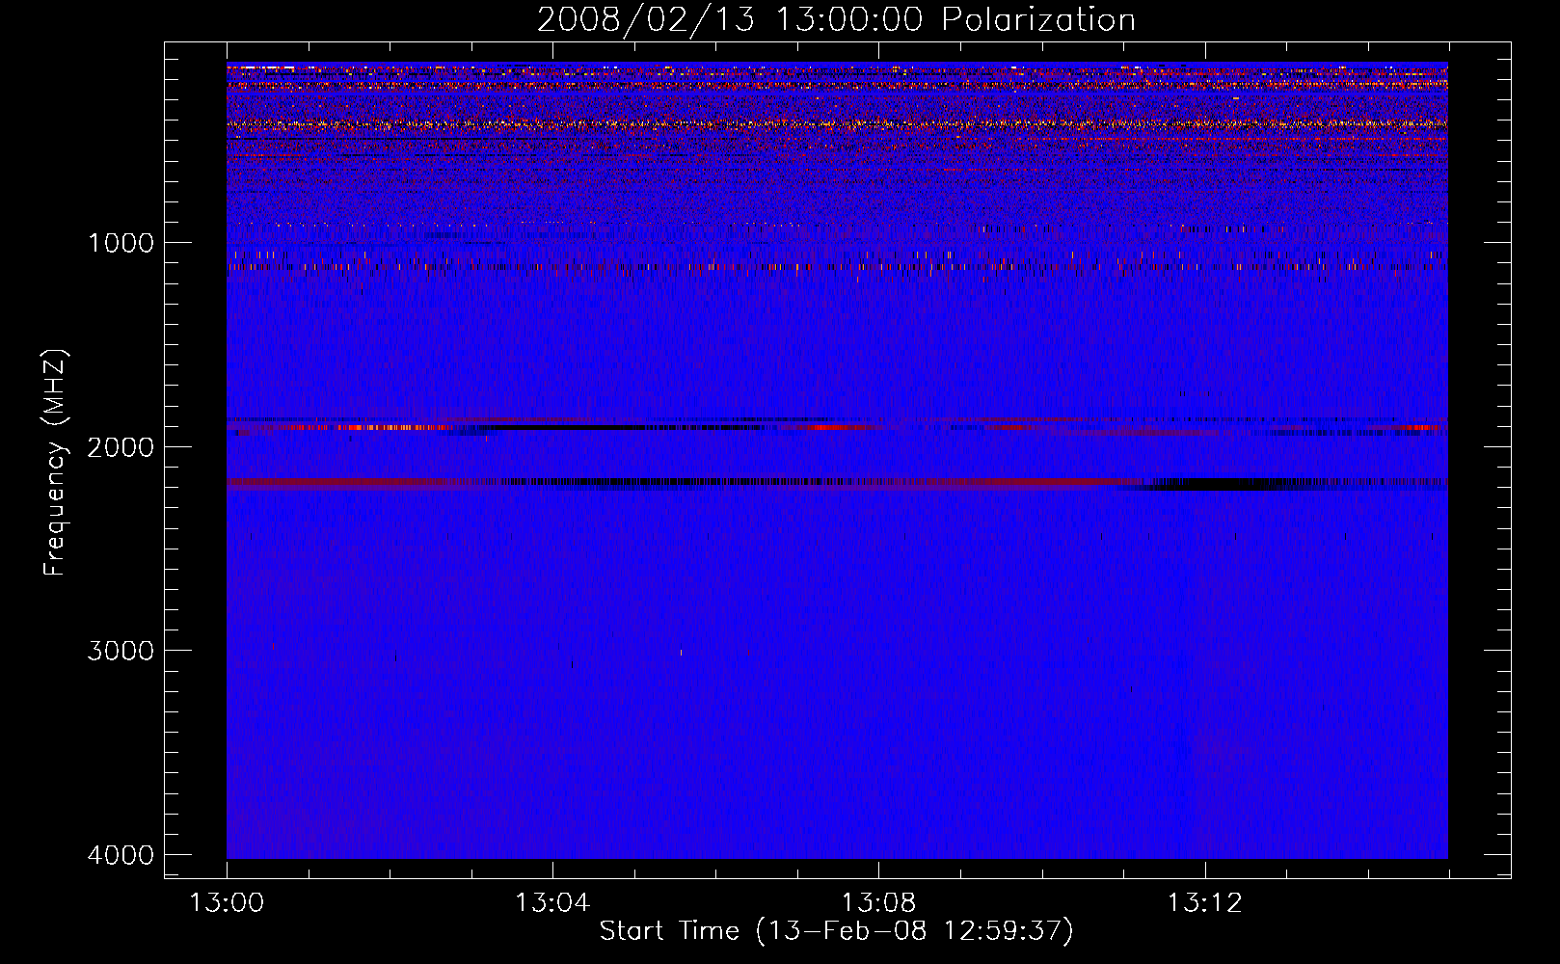This screenshot has width=1560, height=964.
Task: Select the "13:12" time tick label
Action: pyautogui.click(x=1204, y=903)
